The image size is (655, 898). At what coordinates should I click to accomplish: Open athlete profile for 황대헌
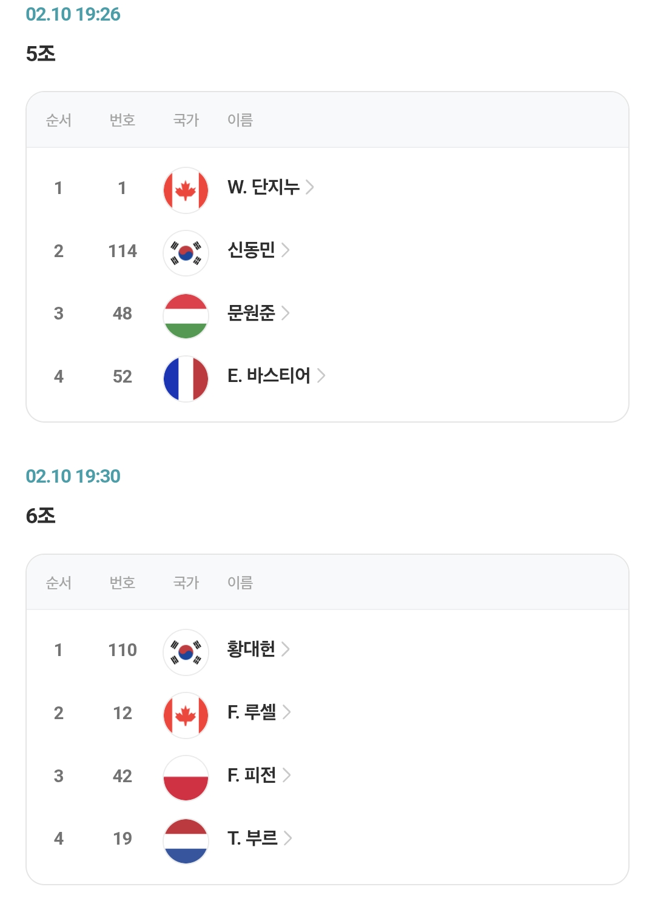(251, 649)
